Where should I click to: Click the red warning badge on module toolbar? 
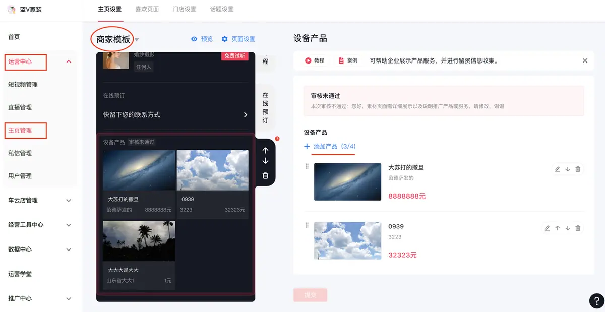pyautogui.click(x=277, y=139)
